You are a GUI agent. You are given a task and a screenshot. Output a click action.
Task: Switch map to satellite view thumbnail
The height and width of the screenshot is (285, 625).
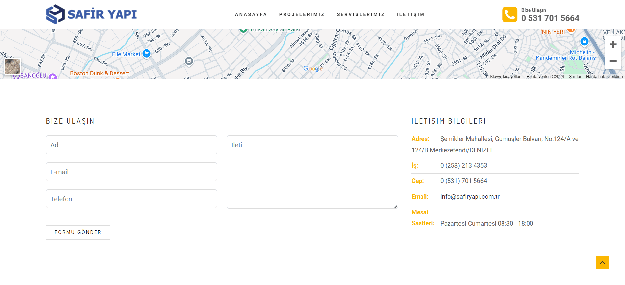click(13, 66)
